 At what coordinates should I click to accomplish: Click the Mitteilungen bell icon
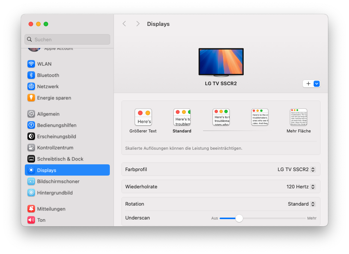click(x=31, y=209)
